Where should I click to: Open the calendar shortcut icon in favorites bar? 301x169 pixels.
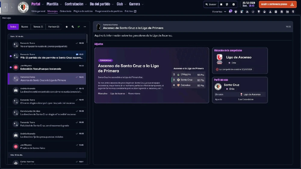[287, 12]
